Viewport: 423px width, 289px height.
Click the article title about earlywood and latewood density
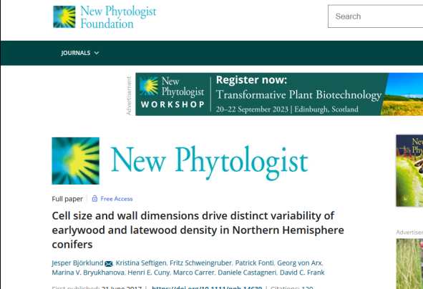point(198,230)
